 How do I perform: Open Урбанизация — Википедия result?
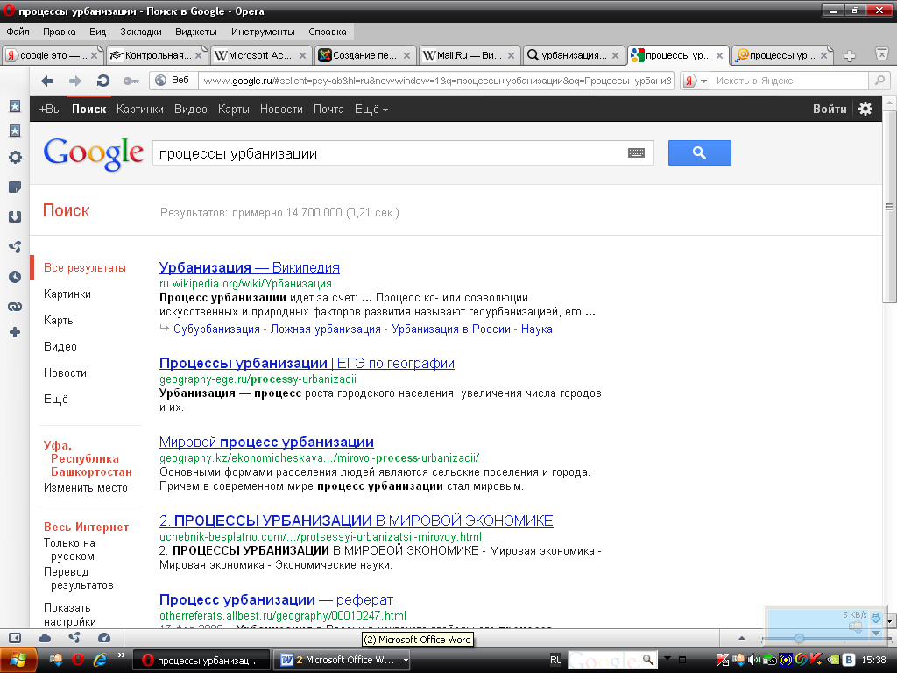tap(249, 267)
